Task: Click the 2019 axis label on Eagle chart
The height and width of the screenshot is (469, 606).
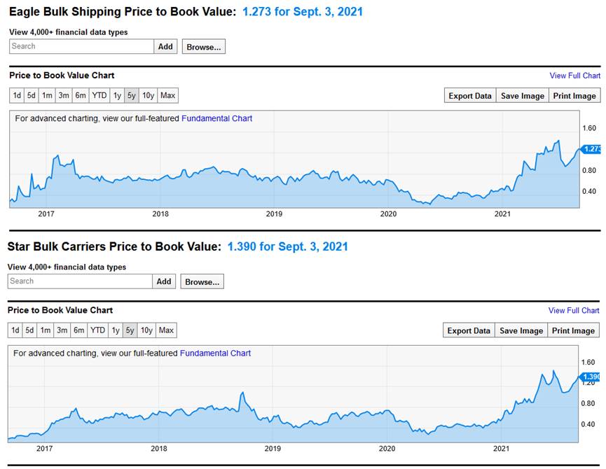Action: pyautogui.click(x=274, y=213)
